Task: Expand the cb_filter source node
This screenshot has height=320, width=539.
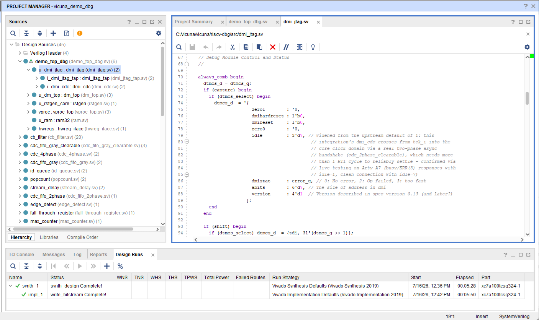Action: click(x=20, y=137)
